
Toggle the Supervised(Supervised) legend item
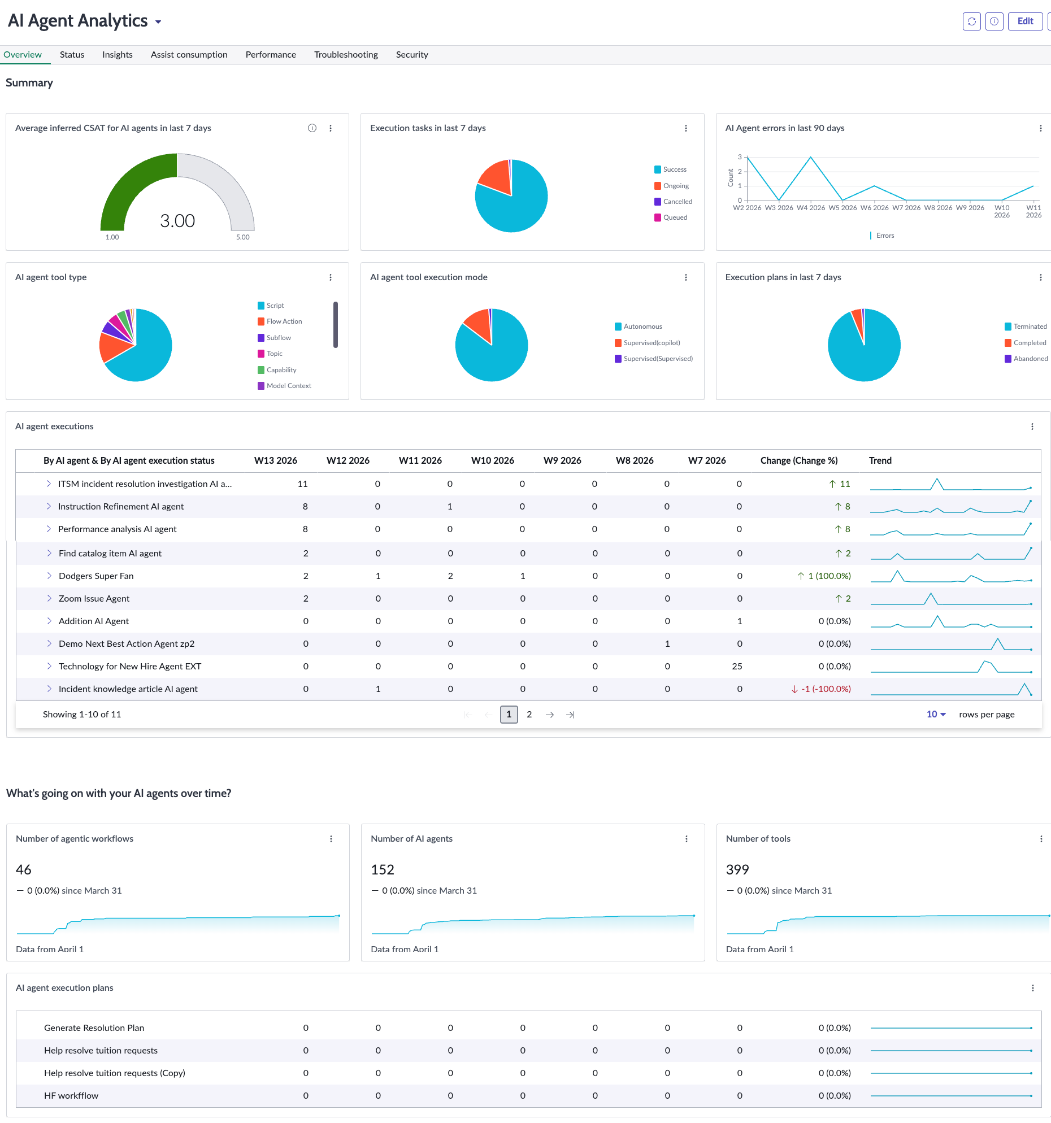654,359
